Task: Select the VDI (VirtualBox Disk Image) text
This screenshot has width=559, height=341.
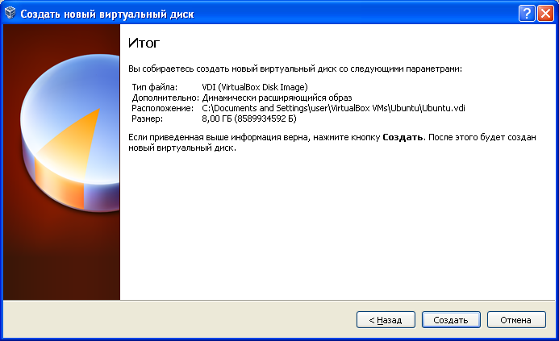Action: (255, 87)
